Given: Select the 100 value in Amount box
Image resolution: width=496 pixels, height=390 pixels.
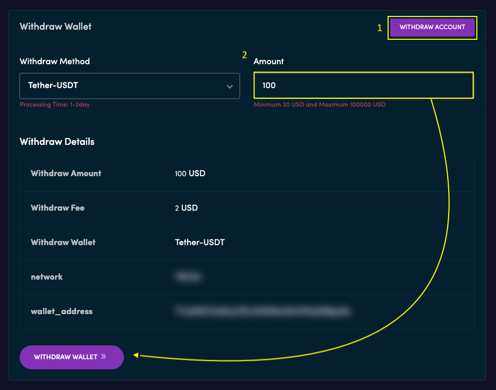Looking at the screenshot, I should coord(269,85).
